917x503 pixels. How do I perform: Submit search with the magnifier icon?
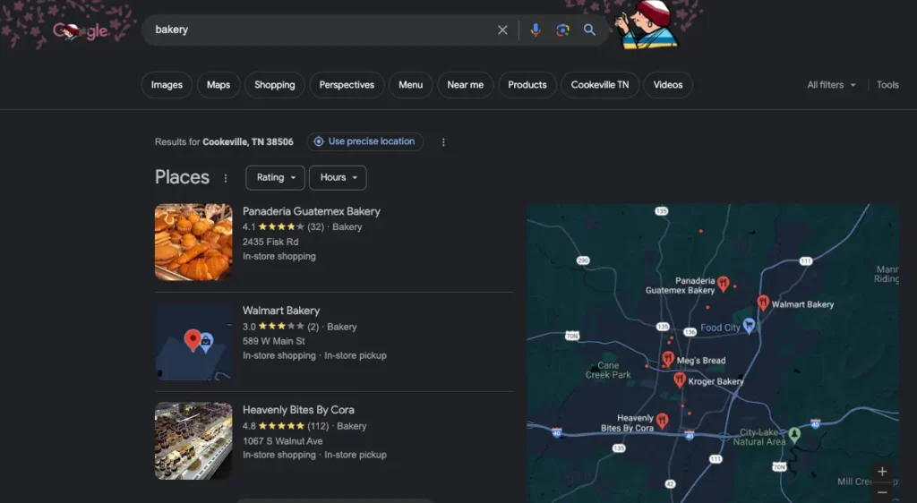pyautogui.click(x=589, y=30)
